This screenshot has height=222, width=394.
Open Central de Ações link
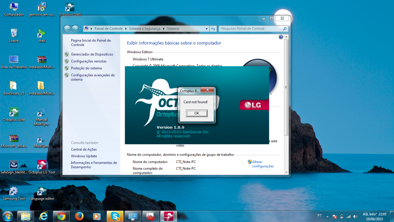84,149
